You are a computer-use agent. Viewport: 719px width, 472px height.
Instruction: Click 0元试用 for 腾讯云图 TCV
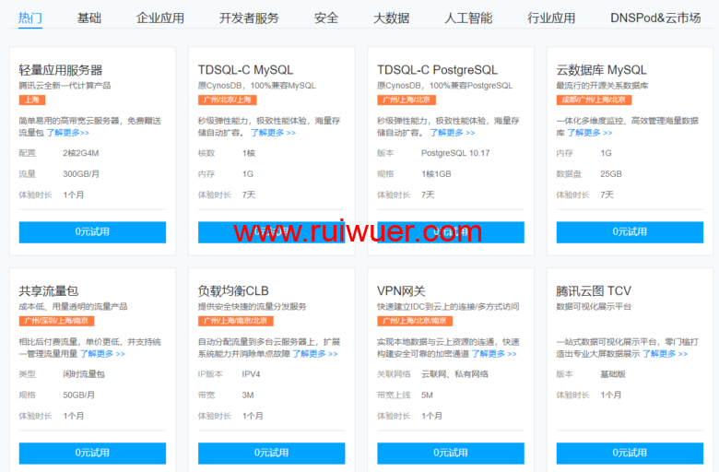click(631, 453)
